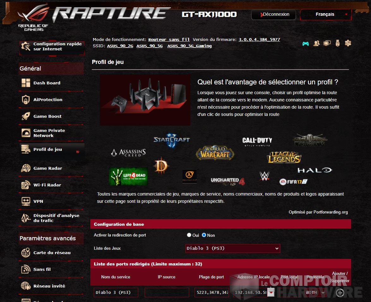Click firmware version 3.0.0.4.384_5977 link
This screenshot has height=302, width=371.
click(259, 40)
